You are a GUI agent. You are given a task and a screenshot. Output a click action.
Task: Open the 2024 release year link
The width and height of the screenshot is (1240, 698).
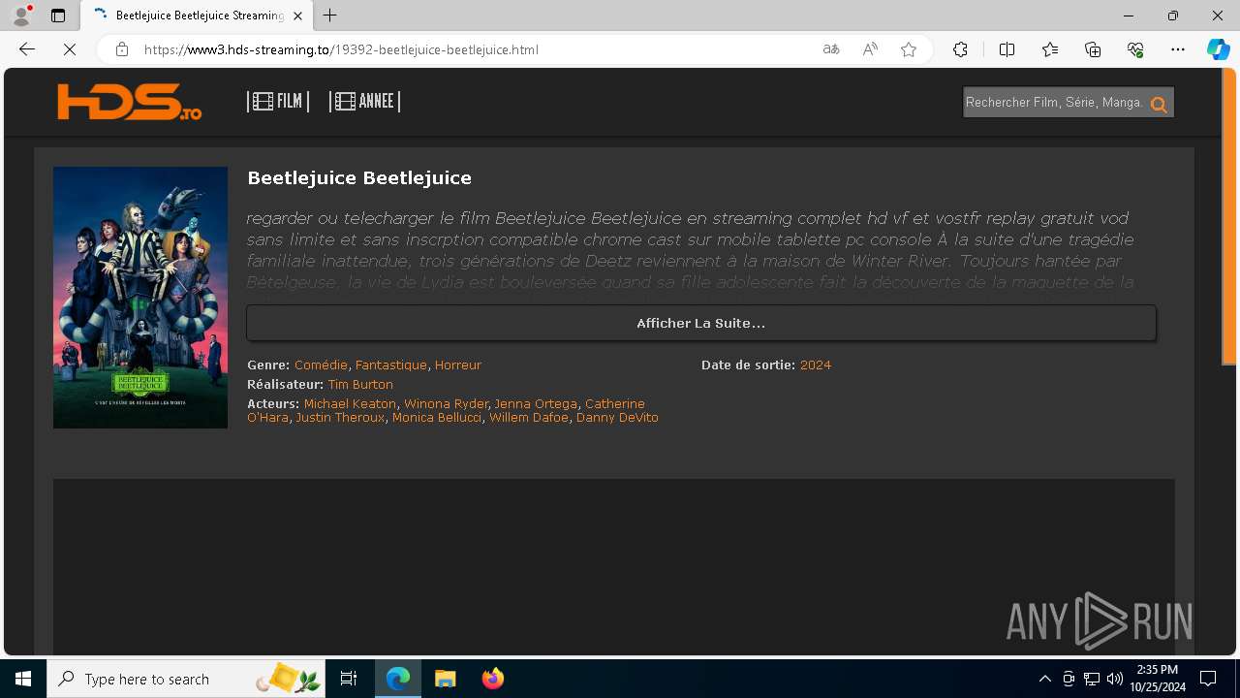(x=816, y=365)
